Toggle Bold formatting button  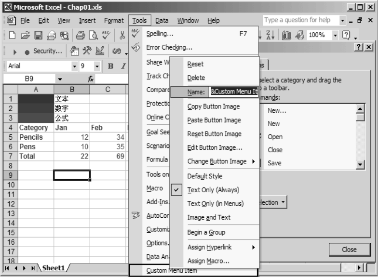click(x=110, y=66)
